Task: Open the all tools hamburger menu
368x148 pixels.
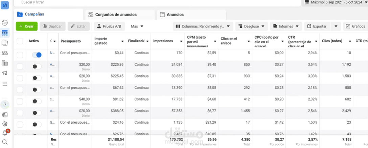Action: tap(5, 83)
